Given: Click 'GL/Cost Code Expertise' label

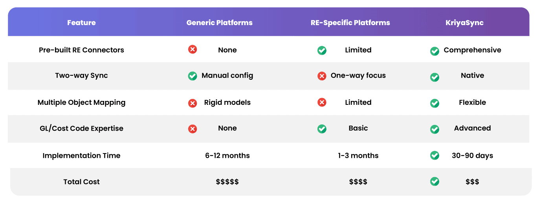Looking at the screenshot, I should tap(81, 128).
